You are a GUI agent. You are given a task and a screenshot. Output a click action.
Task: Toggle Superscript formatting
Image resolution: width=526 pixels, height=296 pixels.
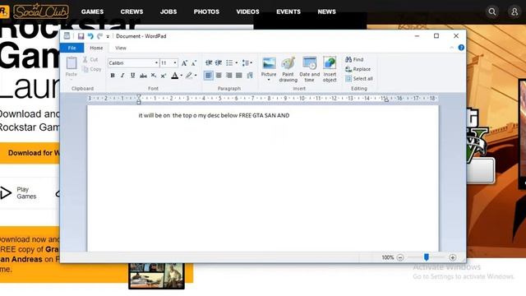164,76
